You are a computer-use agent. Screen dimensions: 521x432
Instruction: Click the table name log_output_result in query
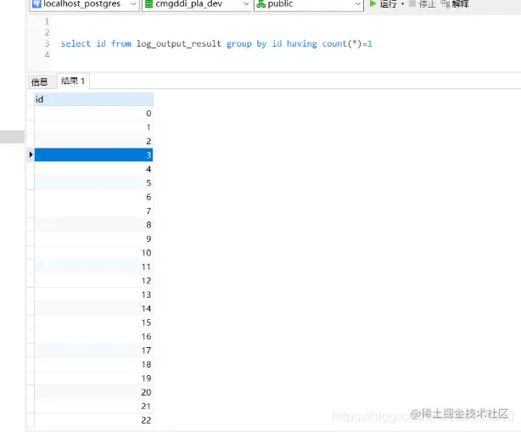click(179, 44)
